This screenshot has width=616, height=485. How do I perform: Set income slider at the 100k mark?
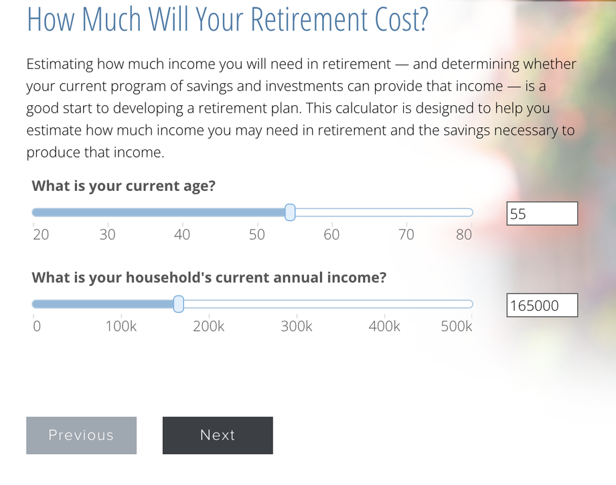coord(121,304)
